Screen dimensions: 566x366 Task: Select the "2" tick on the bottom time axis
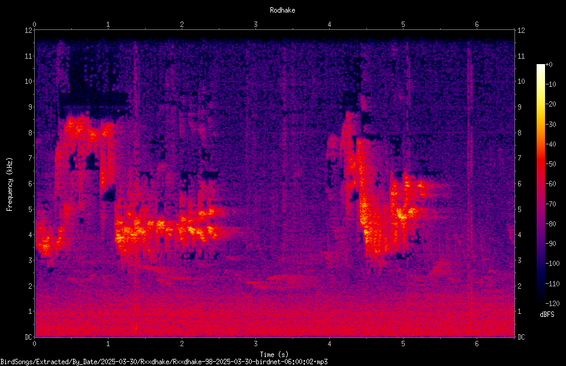182,344
